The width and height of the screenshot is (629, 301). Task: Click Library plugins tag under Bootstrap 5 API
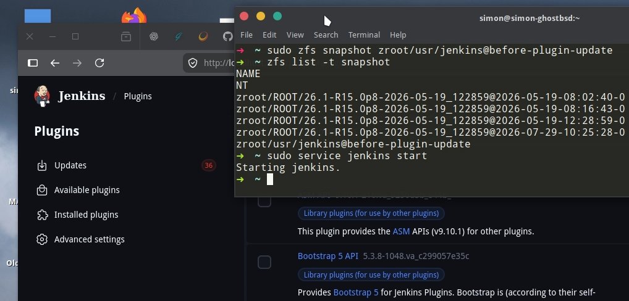[371, 275]
